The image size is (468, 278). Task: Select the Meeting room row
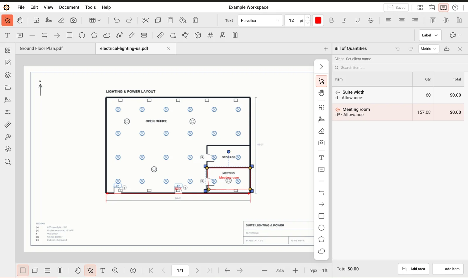click(398, 112)
